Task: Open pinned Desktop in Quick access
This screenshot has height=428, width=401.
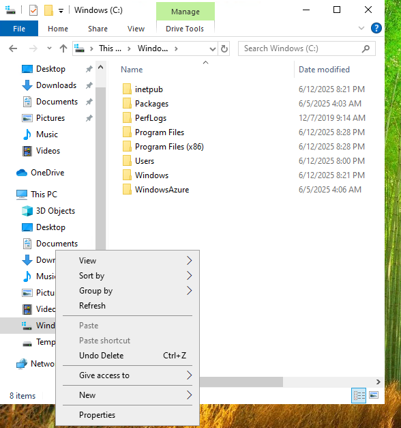Action: (x=50, y=69)
